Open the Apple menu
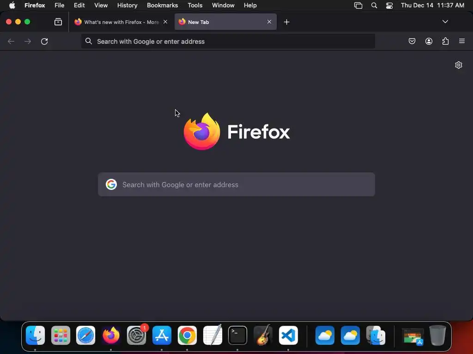 tap(12, 5)
